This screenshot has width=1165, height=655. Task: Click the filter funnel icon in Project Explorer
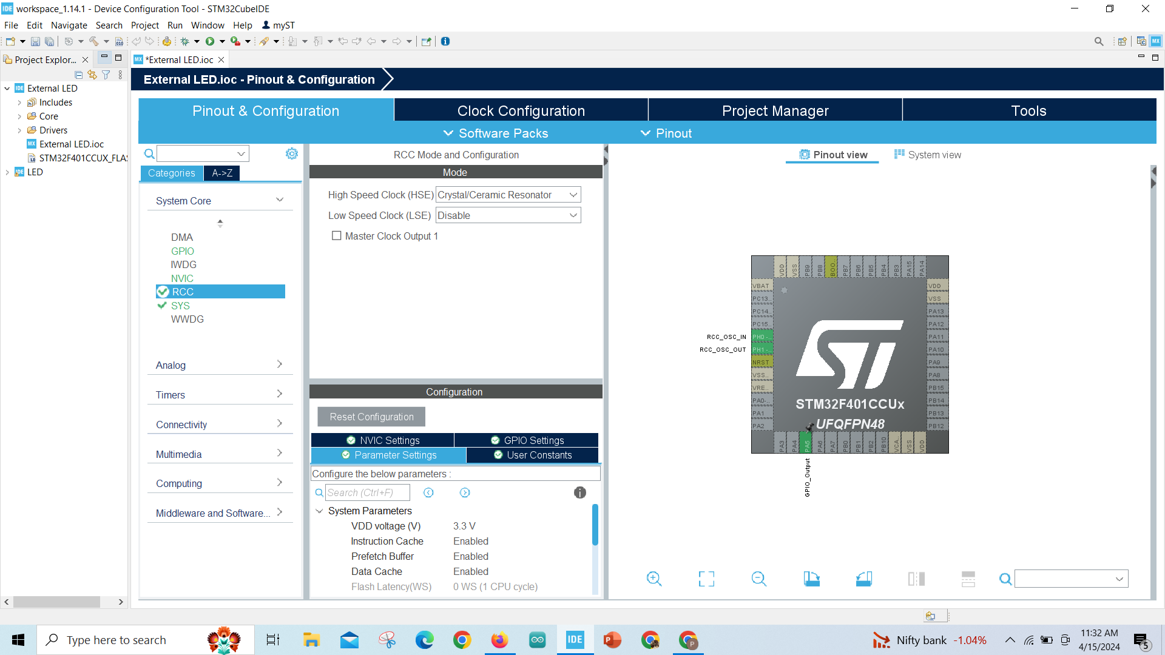106,75
